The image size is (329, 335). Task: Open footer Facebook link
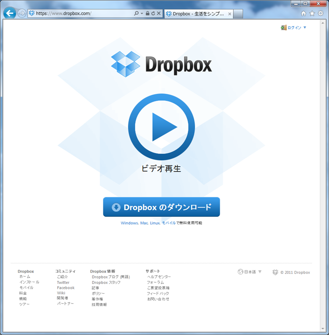tap(66, 288)
